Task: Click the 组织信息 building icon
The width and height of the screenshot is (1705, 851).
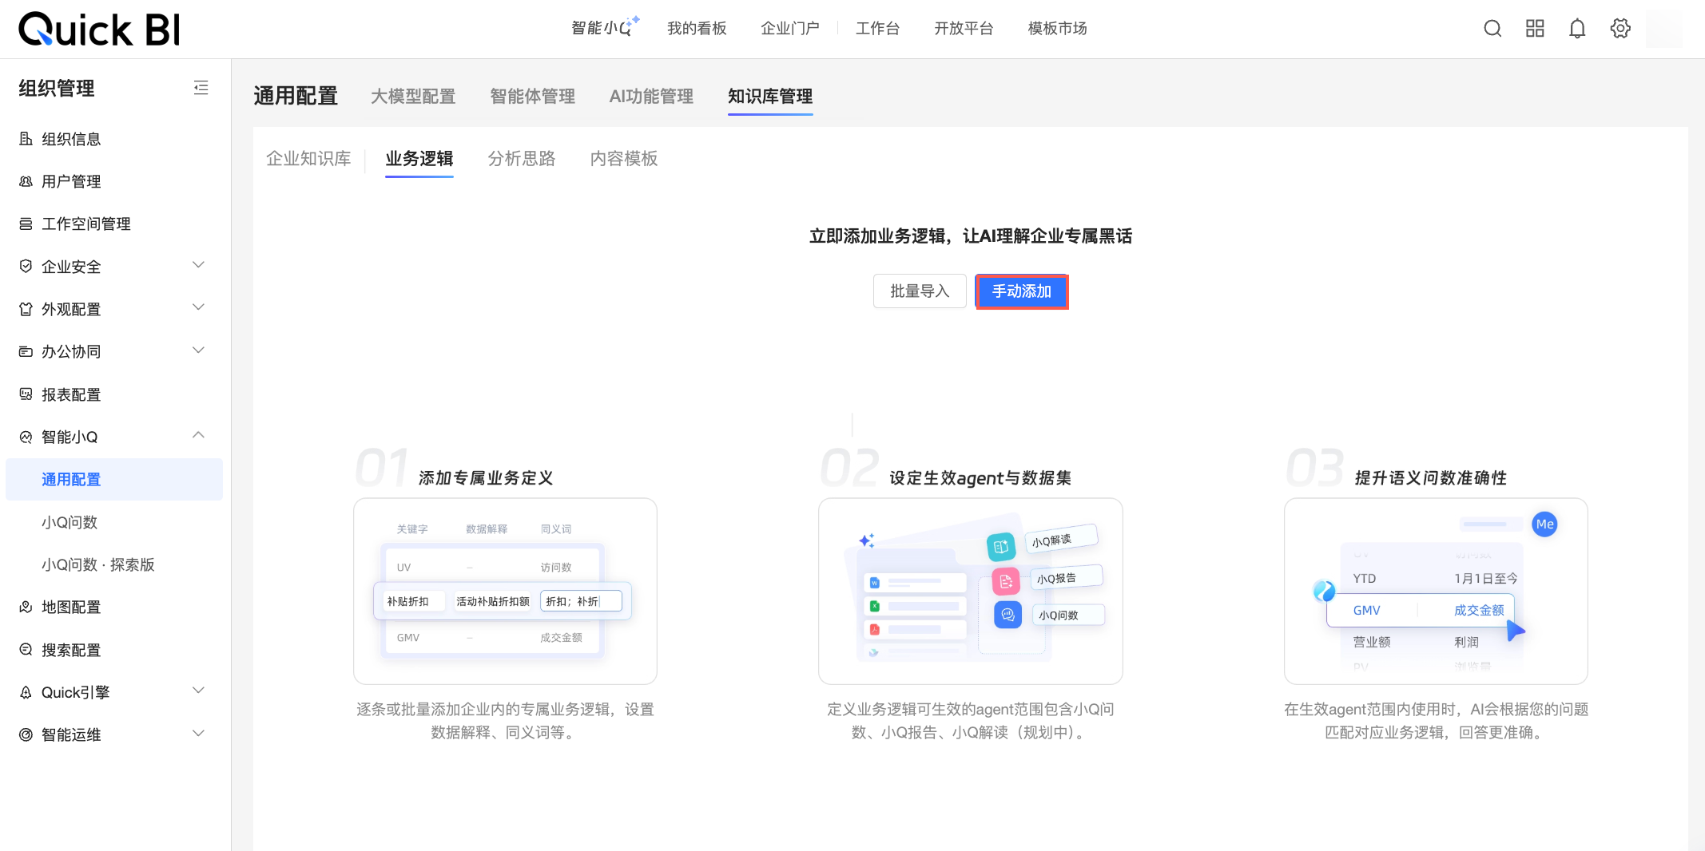Action: 26,139
